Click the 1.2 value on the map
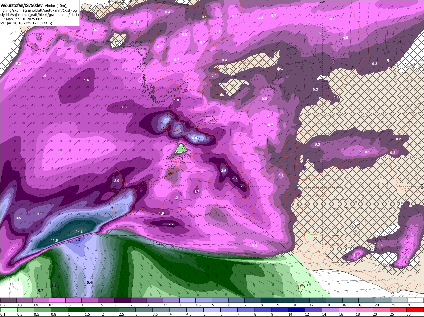Viewport: 424px width, 317px height. coord(175,198)
